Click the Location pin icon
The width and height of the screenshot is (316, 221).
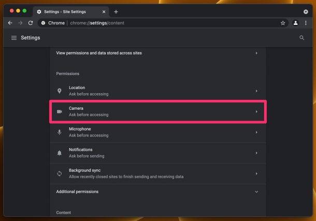point(60,91)
